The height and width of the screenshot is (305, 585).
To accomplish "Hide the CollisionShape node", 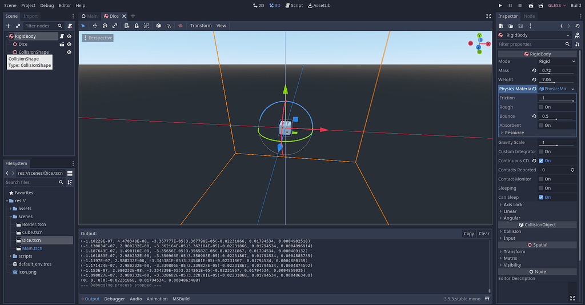I will [x=69, y=52].
